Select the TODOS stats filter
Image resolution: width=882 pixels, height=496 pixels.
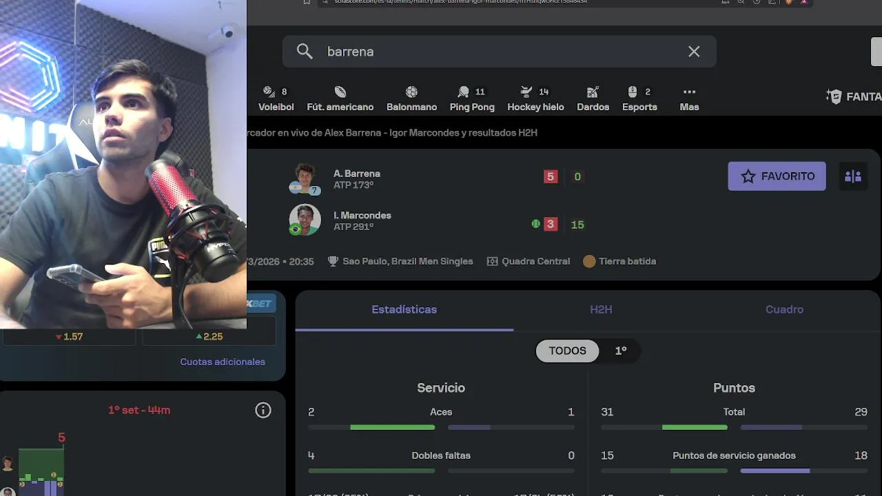click(568, 351)
